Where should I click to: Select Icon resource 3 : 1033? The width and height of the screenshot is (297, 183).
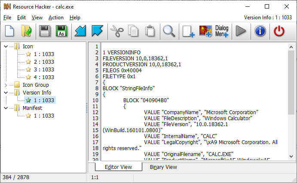pyautogui.click(x=44, y=70)
